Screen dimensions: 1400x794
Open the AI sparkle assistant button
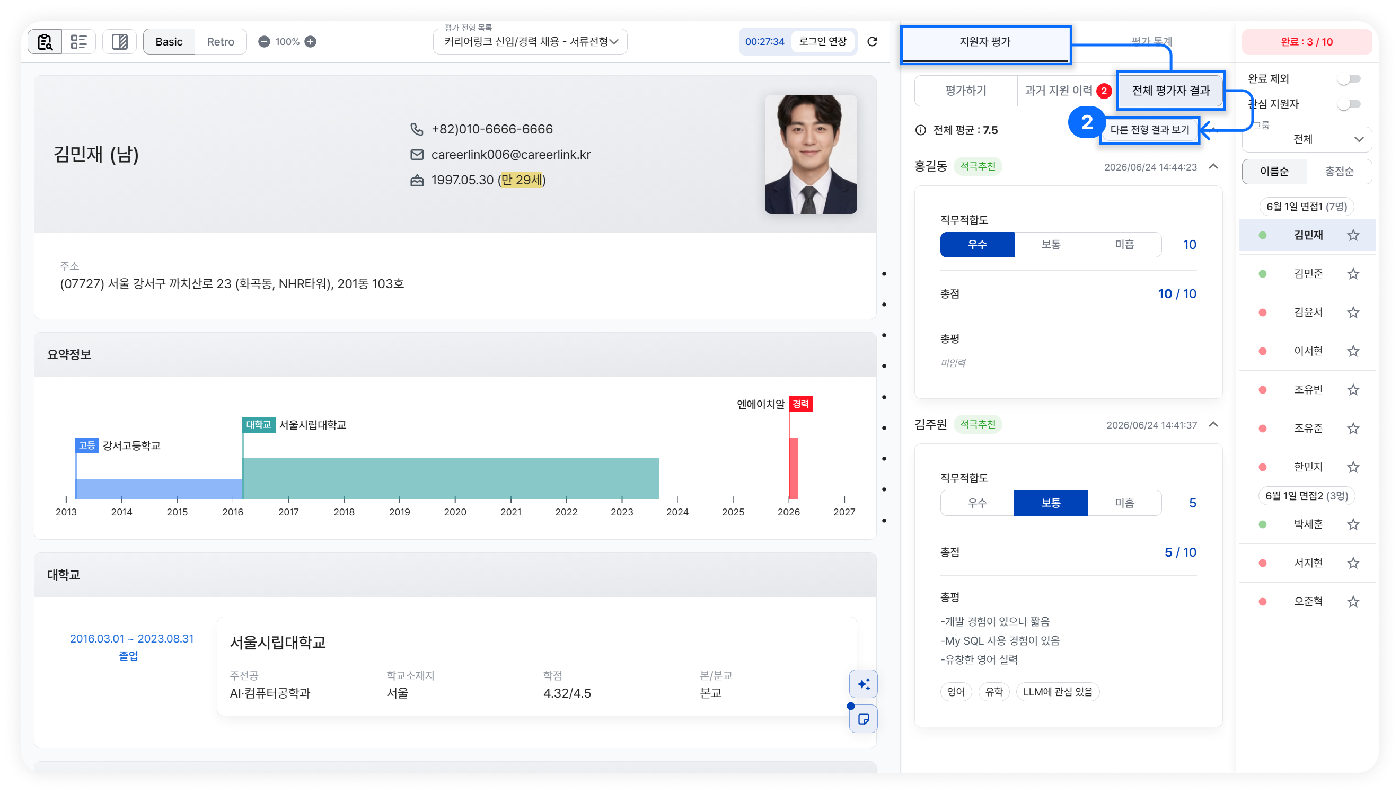(863, 684)
